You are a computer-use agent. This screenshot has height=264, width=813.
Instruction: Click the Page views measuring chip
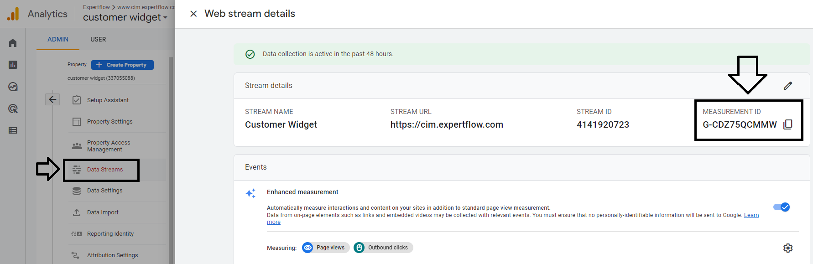click(326, 248)
